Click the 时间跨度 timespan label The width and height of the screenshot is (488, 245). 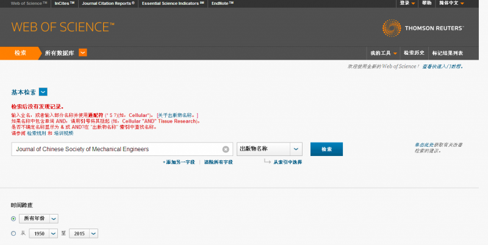[x=22, y=205]
